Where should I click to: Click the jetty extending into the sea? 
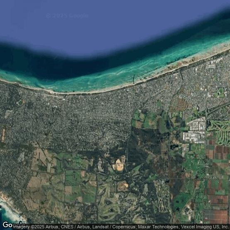click(134, 79)
